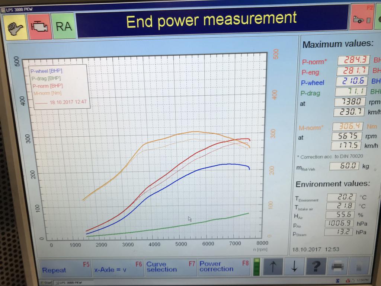The image size is (381, 286).
Task: Select the P-norm maximum value field
Action: [353, 60]
